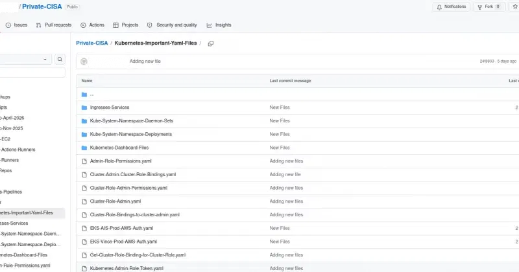Click file icon beside Get-Cluster-Role-Binding-for-Cluster-Role.yaml
The width and height of the screenshot is (519, 272).
coord(84,255)
